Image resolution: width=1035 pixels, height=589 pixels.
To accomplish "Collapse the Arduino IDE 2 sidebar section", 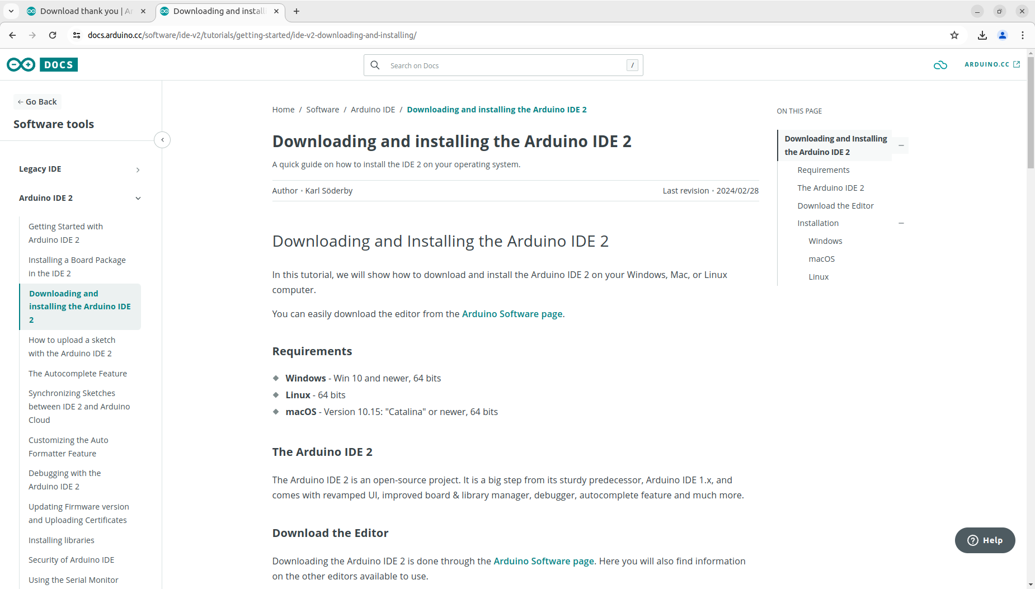I will [x=138, y=198].
